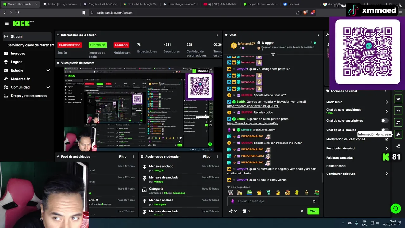Click the shop icon with count 0
This screenshot has width=405, height=228.
point(246,211)
